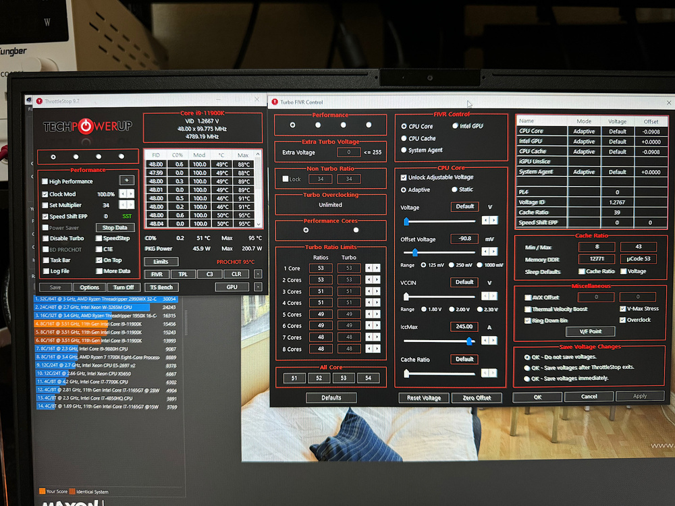Click the Extra Voltage input field

coord(349,152)
